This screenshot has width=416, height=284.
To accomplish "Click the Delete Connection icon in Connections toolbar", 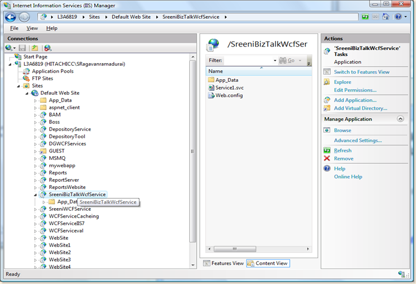I will [48, 48].
